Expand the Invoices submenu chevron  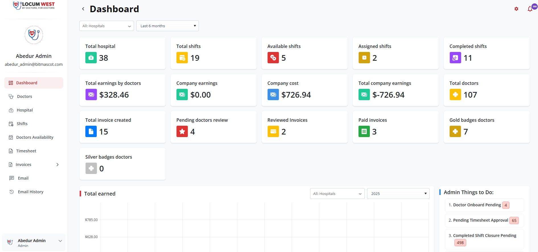(57, 165)
